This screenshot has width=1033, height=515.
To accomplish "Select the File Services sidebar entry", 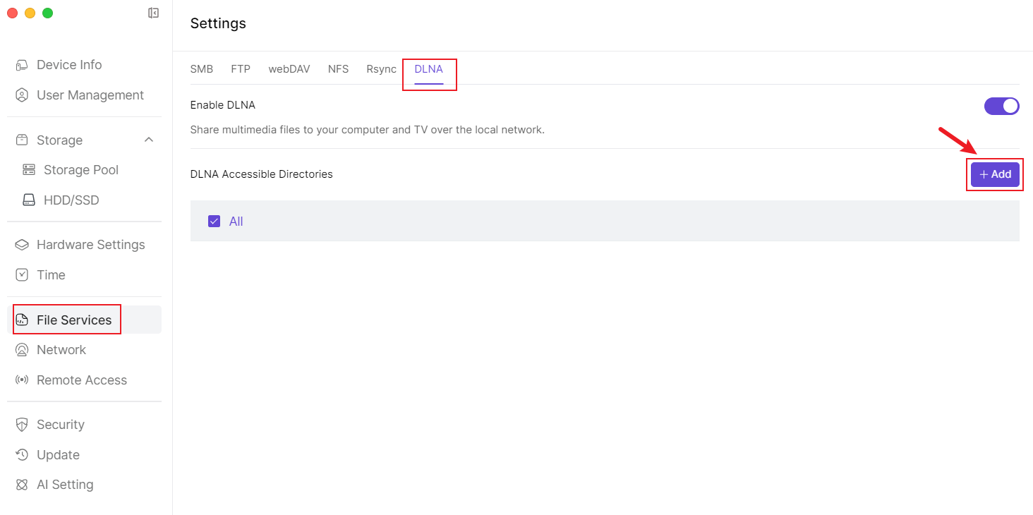I will coord(73,320).
